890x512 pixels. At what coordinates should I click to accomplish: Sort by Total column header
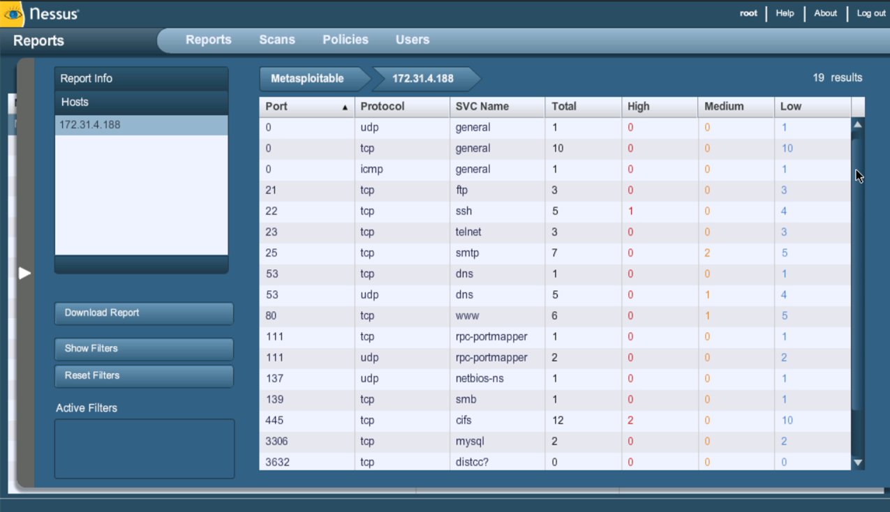click(583, 107)
